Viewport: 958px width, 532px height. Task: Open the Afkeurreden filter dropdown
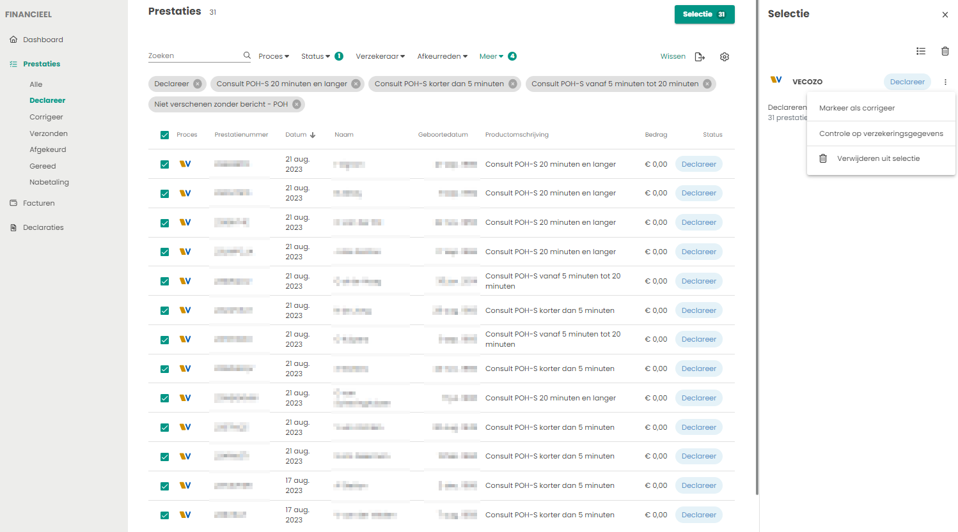[x=442, y=56]
